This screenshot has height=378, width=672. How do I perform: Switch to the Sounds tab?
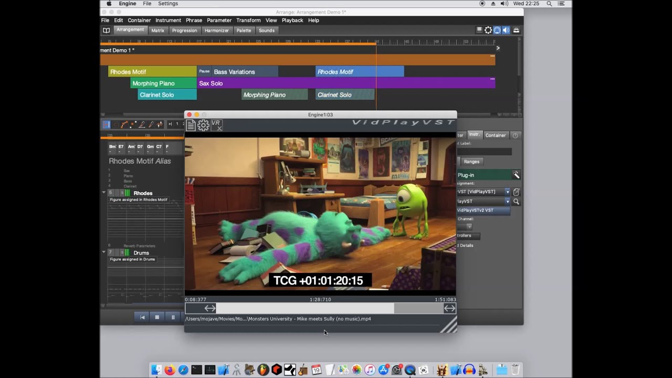267,30
